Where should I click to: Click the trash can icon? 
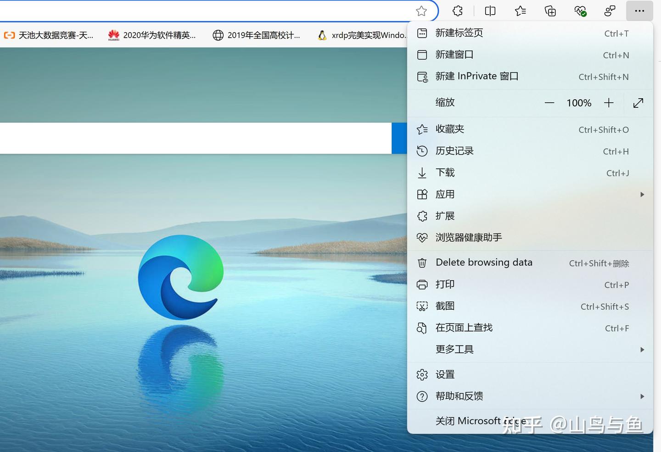click(422, 263)
